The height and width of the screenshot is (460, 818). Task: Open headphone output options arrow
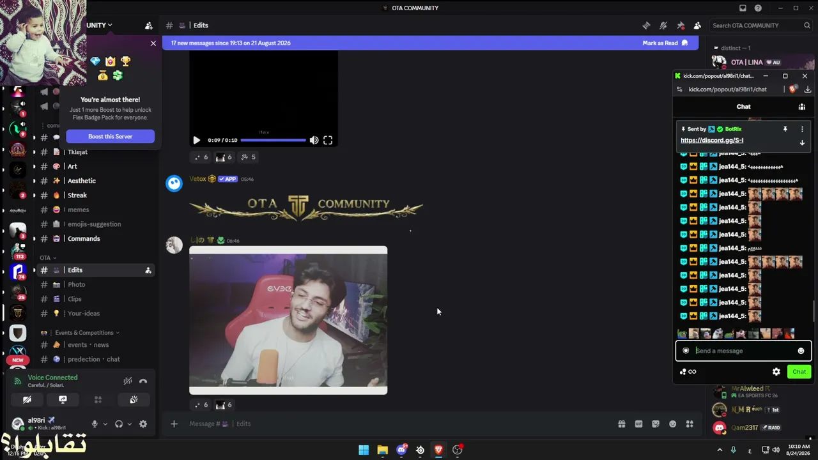click(129, 424)
